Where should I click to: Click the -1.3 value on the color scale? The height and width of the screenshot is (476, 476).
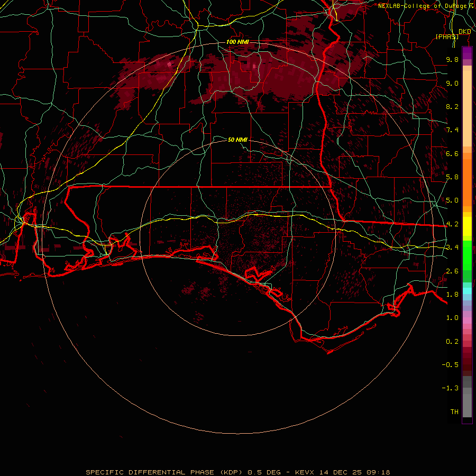(x=450, y=388)
